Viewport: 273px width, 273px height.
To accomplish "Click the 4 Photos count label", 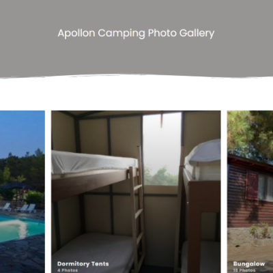I will click(x=68, y=270).
